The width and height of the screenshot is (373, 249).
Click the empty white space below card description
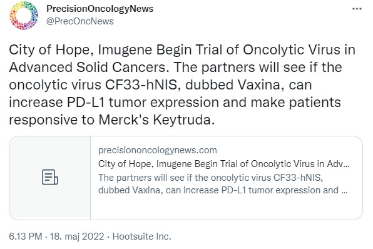[226, 207]
